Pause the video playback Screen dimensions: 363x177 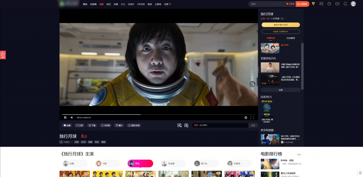click(x=65, y=117)
